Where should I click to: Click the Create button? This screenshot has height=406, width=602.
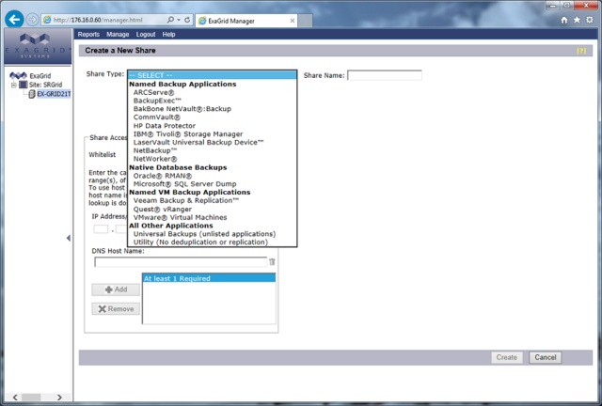tap(507, 357)
